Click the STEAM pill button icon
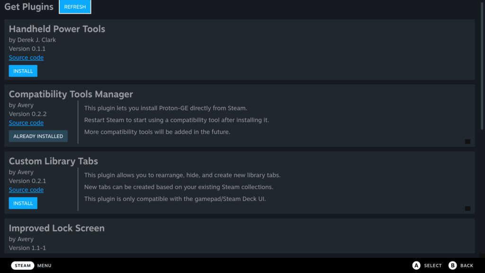The width and height of the screenshot is (485, 273). click(23, 265)
